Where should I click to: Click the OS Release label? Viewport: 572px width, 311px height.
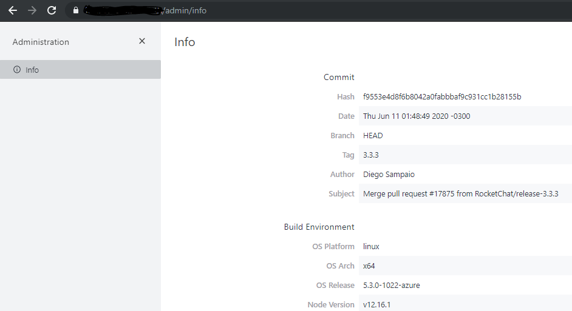coord(335,285)
